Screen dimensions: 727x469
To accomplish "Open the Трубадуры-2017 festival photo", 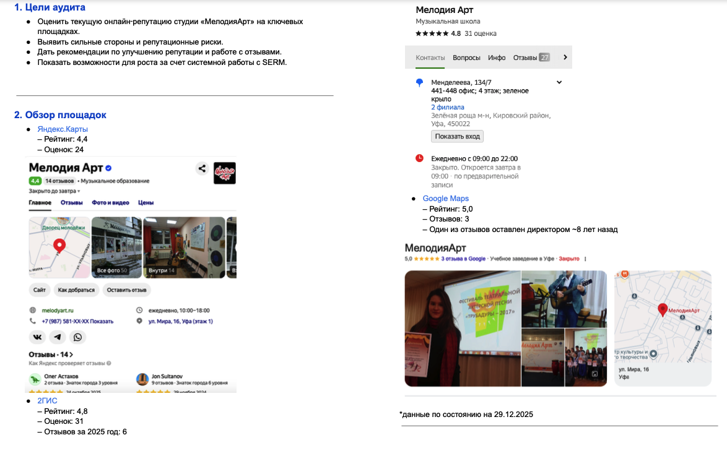I will point(462,329).
